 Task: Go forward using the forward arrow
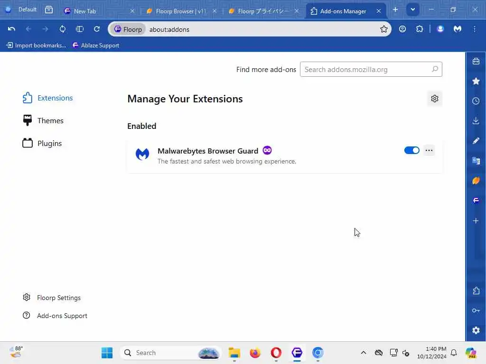pyautogui.click(x=45, y=29)
